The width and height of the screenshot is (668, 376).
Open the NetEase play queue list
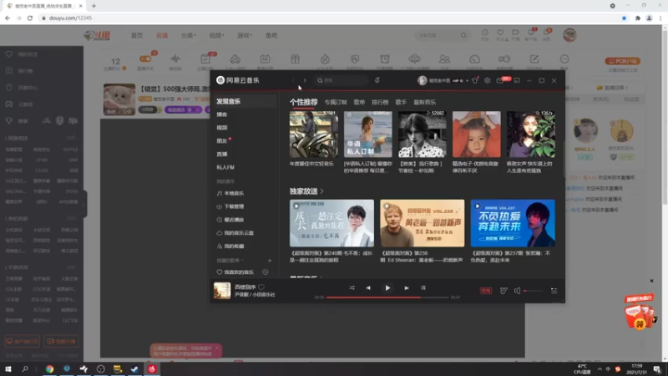(x=554, y=291)
